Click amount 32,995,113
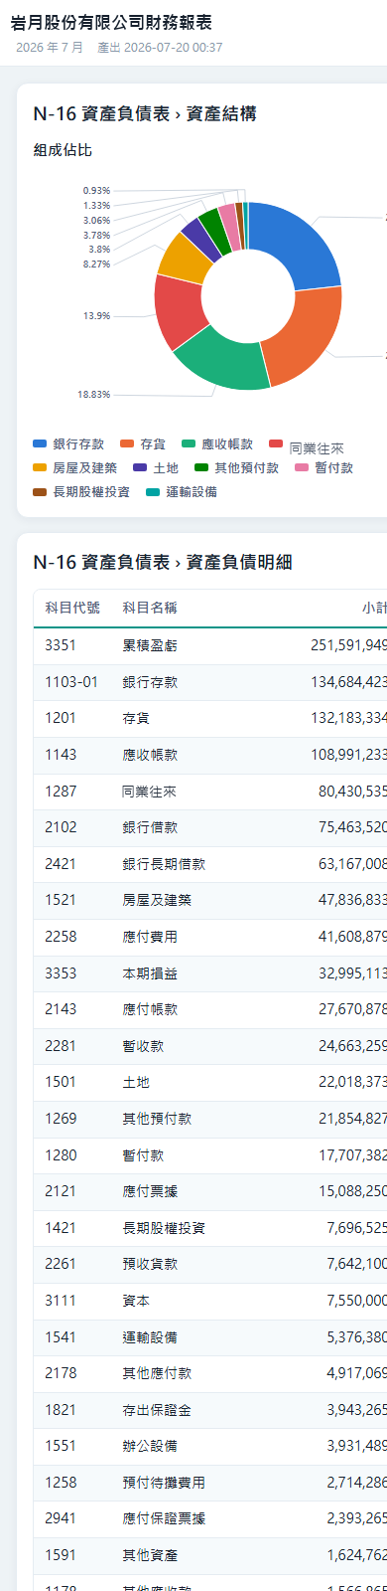The image size is (387, 1591). [x=352, y=973]
